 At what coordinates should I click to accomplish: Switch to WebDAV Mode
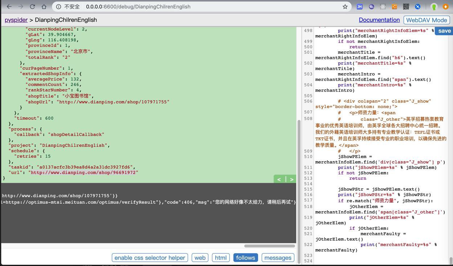[427, 20]
